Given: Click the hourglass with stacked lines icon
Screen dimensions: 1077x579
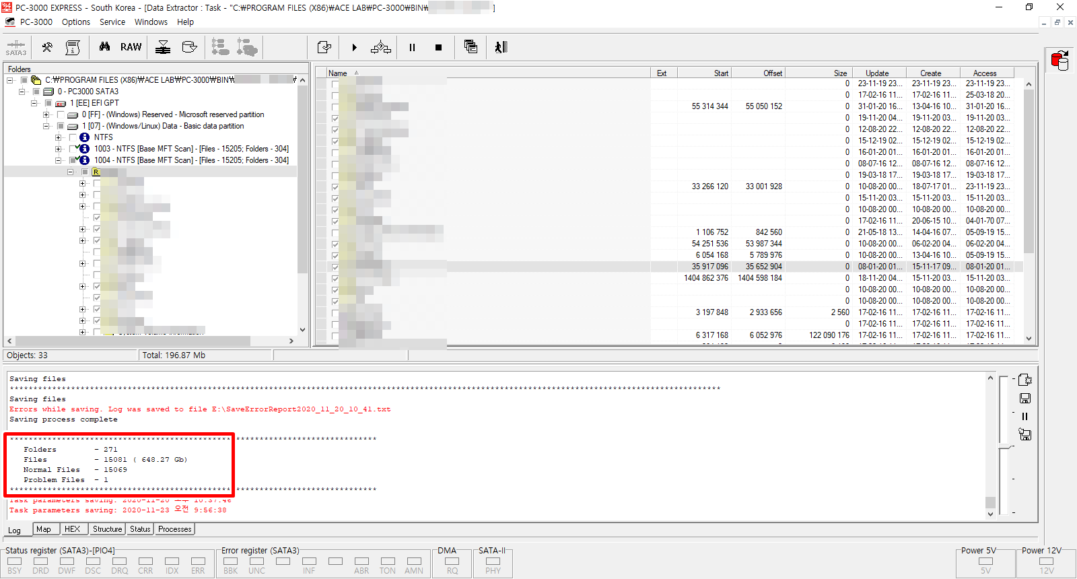Looking at the screenshot, I should [x=163, y=47].
